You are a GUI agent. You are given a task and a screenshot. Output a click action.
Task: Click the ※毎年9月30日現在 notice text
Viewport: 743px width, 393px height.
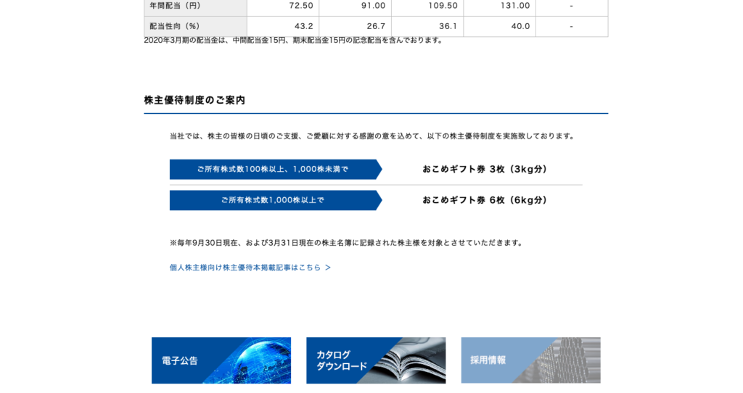(348, 243)
